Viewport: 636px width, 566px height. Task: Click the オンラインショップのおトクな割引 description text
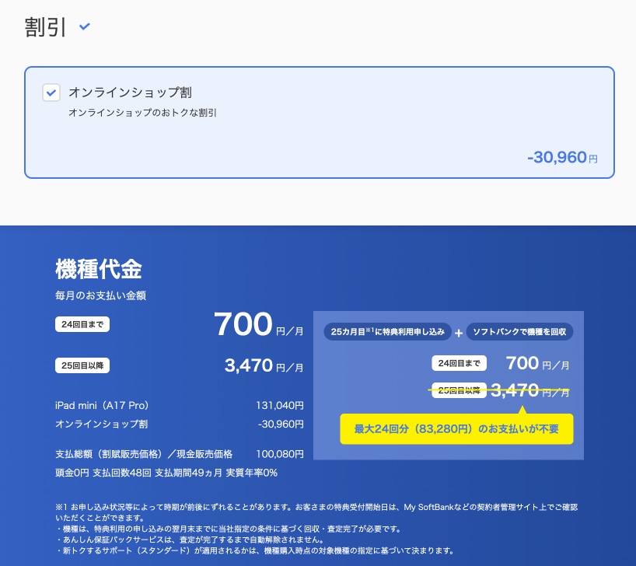142,113
